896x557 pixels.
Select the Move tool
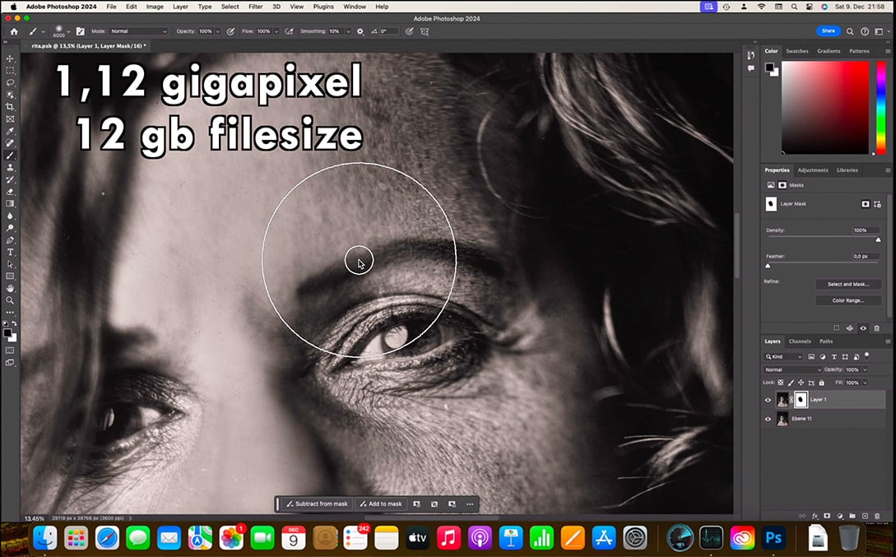[x=11, y=59]
